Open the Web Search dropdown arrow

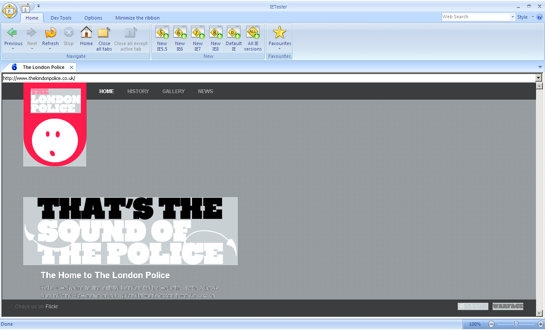(x=513, y=17)
